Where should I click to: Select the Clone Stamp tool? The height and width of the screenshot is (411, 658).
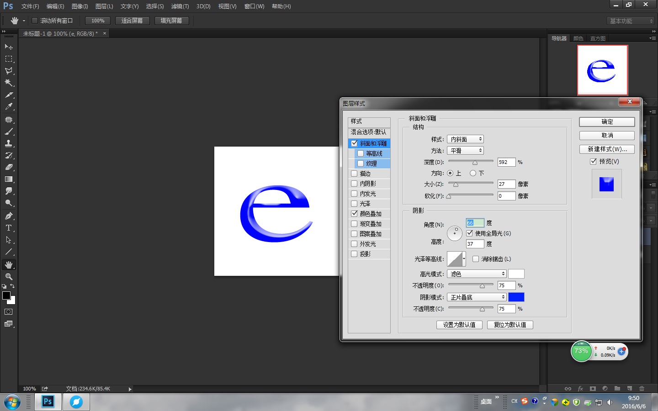click(9, 143)
